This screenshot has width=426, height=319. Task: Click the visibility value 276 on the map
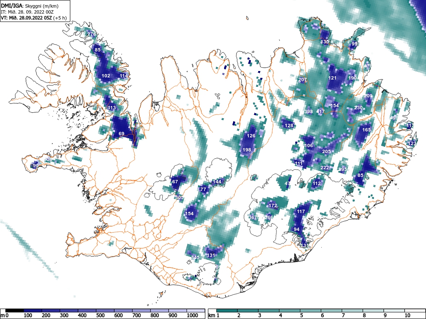pos(92,34)
